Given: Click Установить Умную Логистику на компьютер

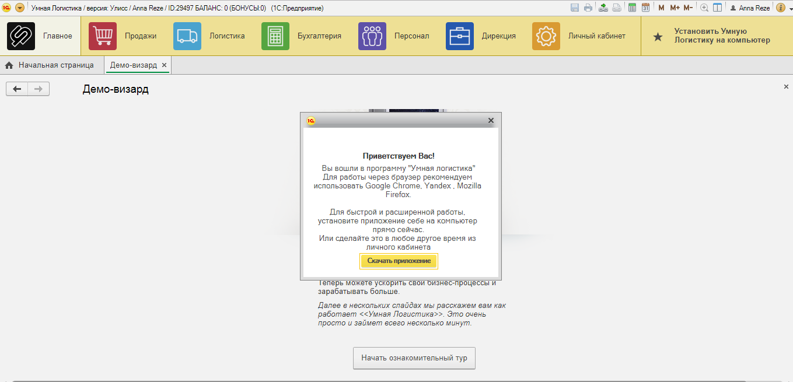Looking at the screenshot, I should point(722,36).
